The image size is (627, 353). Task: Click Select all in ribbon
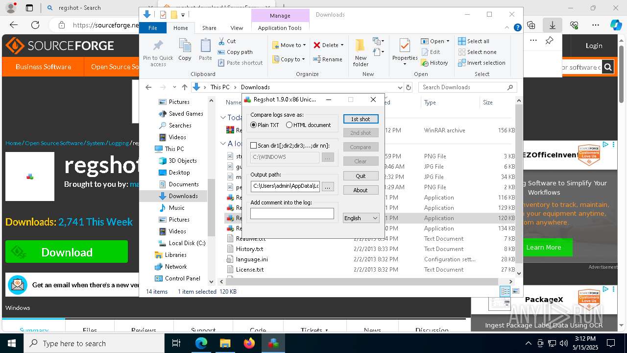click(x=474, y=41)
